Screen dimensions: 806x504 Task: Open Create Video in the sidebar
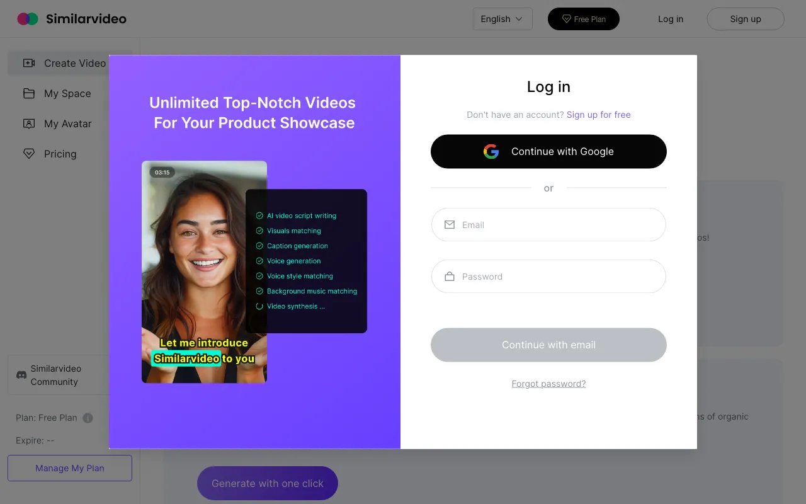point(70,63)
